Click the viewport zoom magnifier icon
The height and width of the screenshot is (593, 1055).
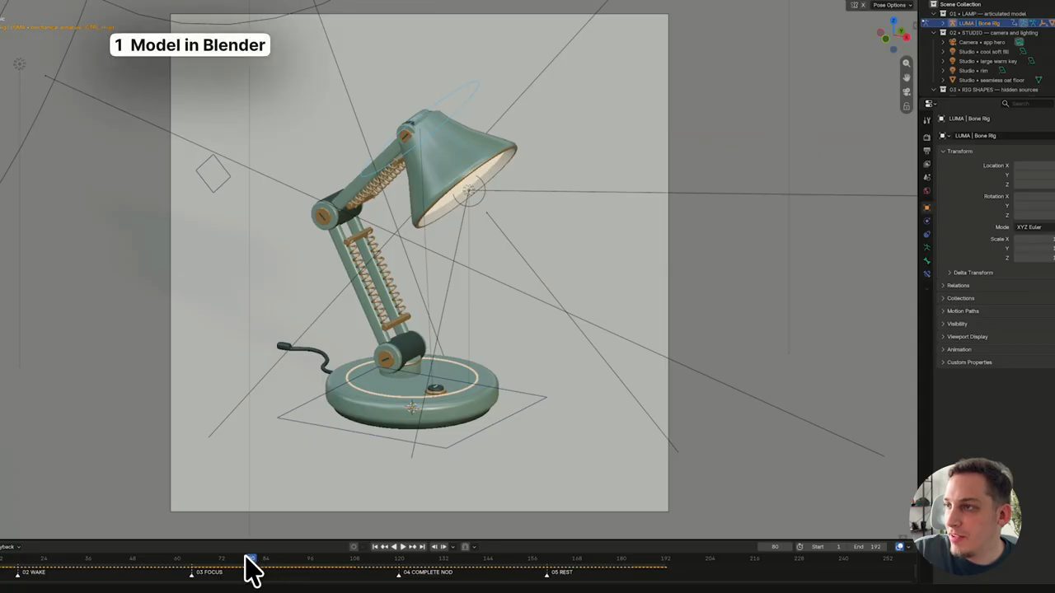[x=907, y=63]
